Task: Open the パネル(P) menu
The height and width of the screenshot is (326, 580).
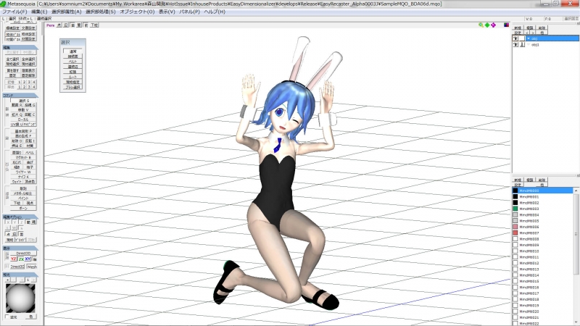Action: (189, 12)
